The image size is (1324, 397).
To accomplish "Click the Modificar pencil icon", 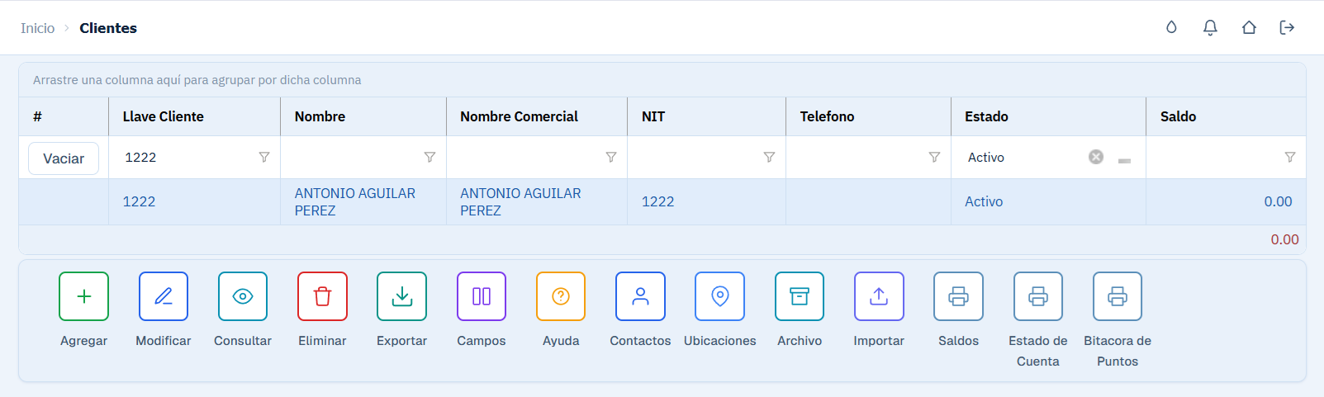I will 164,296.
